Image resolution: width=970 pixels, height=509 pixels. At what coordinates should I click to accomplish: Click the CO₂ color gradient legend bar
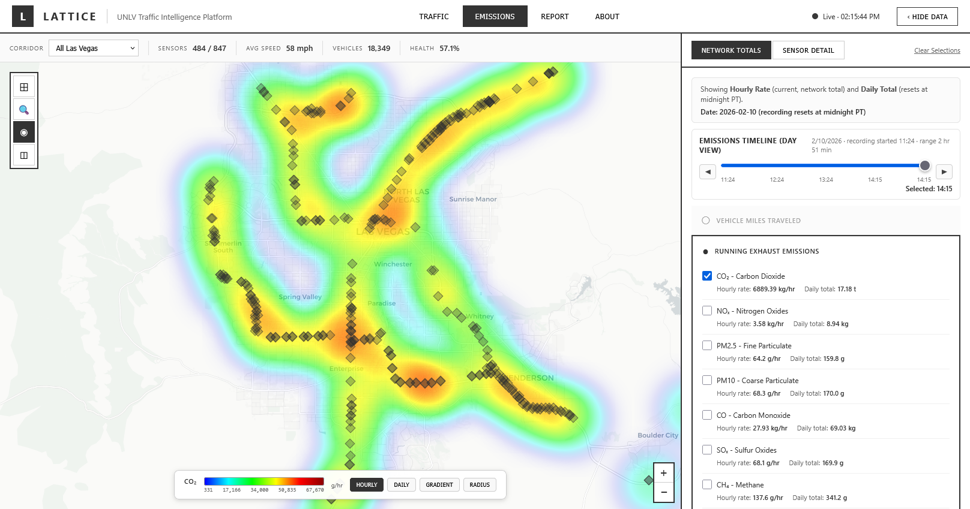tap(264, 481)
